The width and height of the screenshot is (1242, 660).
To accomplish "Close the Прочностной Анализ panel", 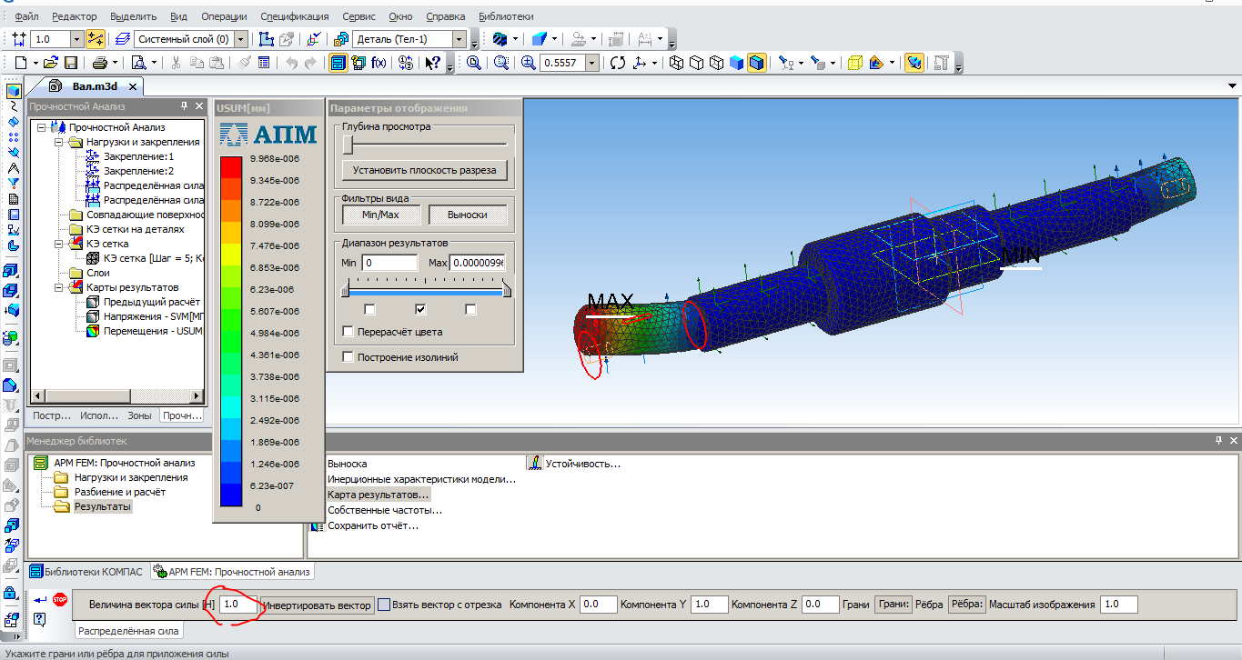I will coord(197,106).
